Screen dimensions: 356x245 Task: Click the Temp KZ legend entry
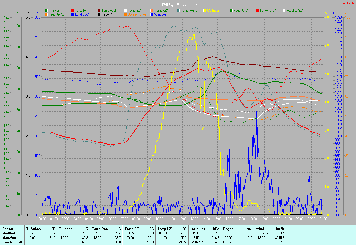click(x=161, y=11)
